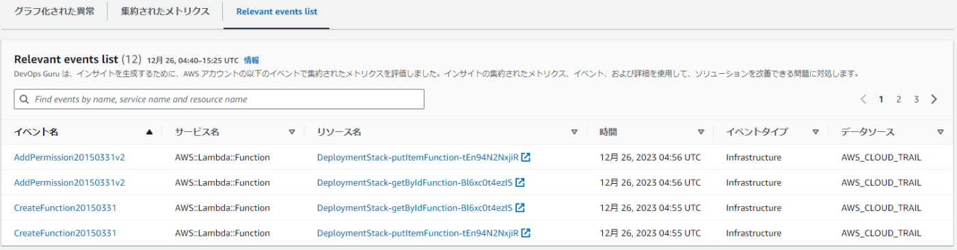Screen dimensions: 957x250
Task: Jump to page 3 of events
Action: pyautogui.click(x=917, y=99)
